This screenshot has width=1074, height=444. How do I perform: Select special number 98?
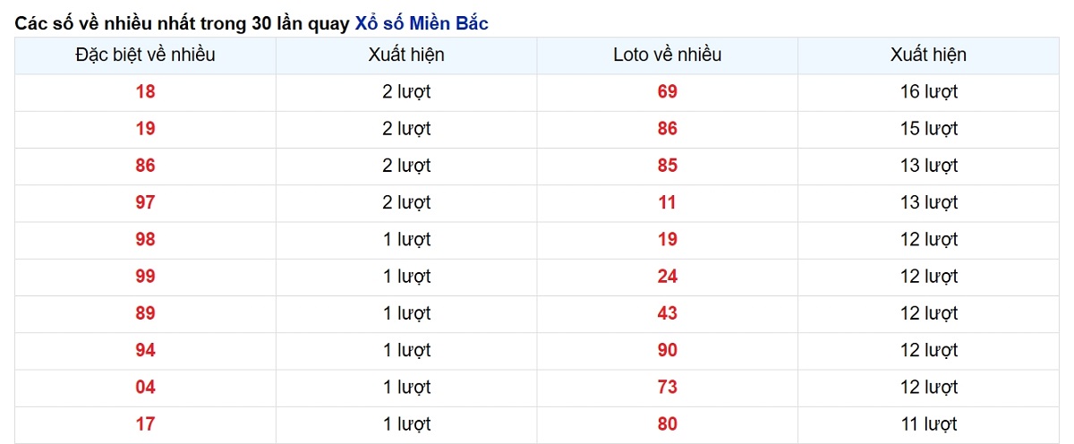145,239
